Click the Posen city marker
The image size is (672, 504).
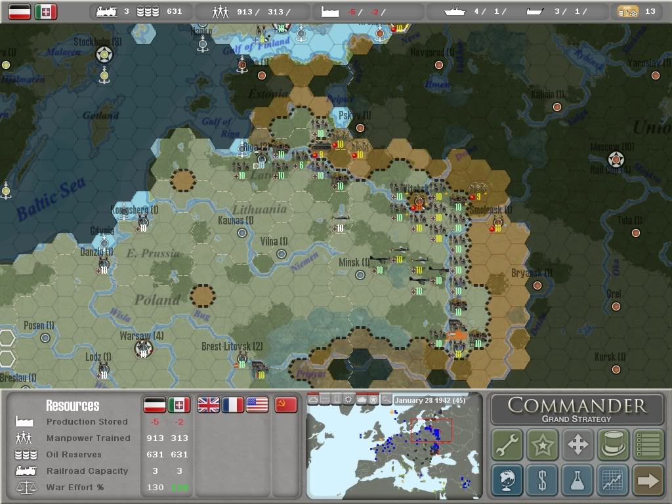45,338
